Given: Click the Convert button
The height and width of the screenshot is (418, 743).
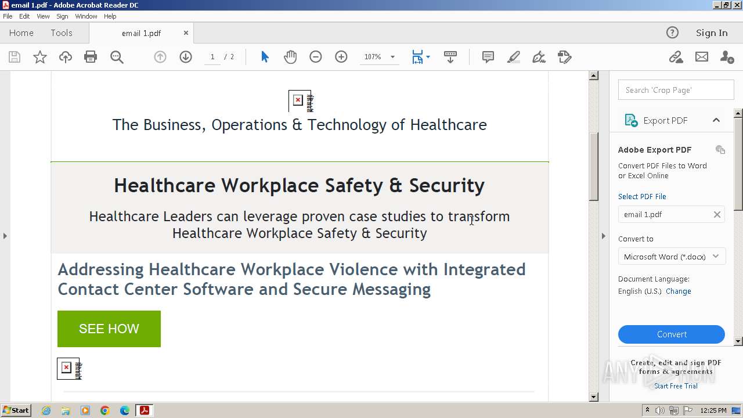Looking at the screenshot, I should click(672, 334).
